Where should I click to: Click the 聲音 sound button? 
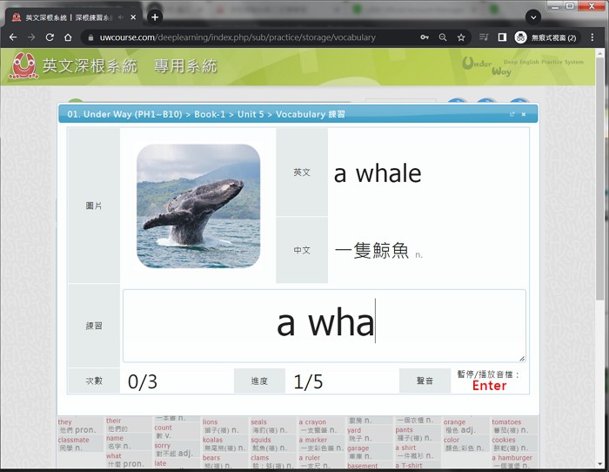click(425, 381)
